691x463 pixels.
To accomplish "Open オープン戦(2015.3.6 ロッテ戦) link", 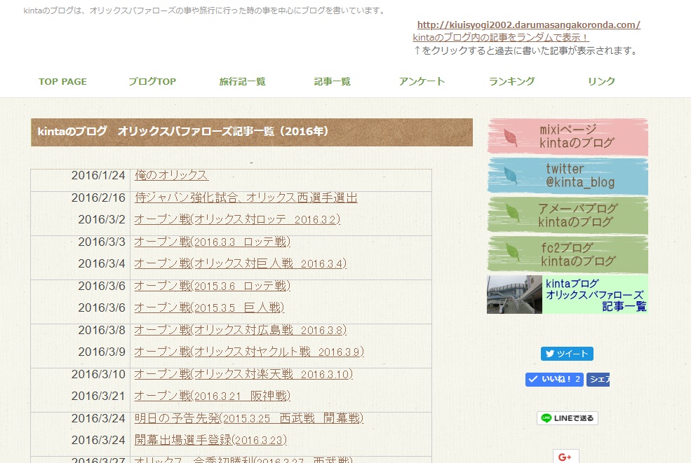I will (213, 286).
